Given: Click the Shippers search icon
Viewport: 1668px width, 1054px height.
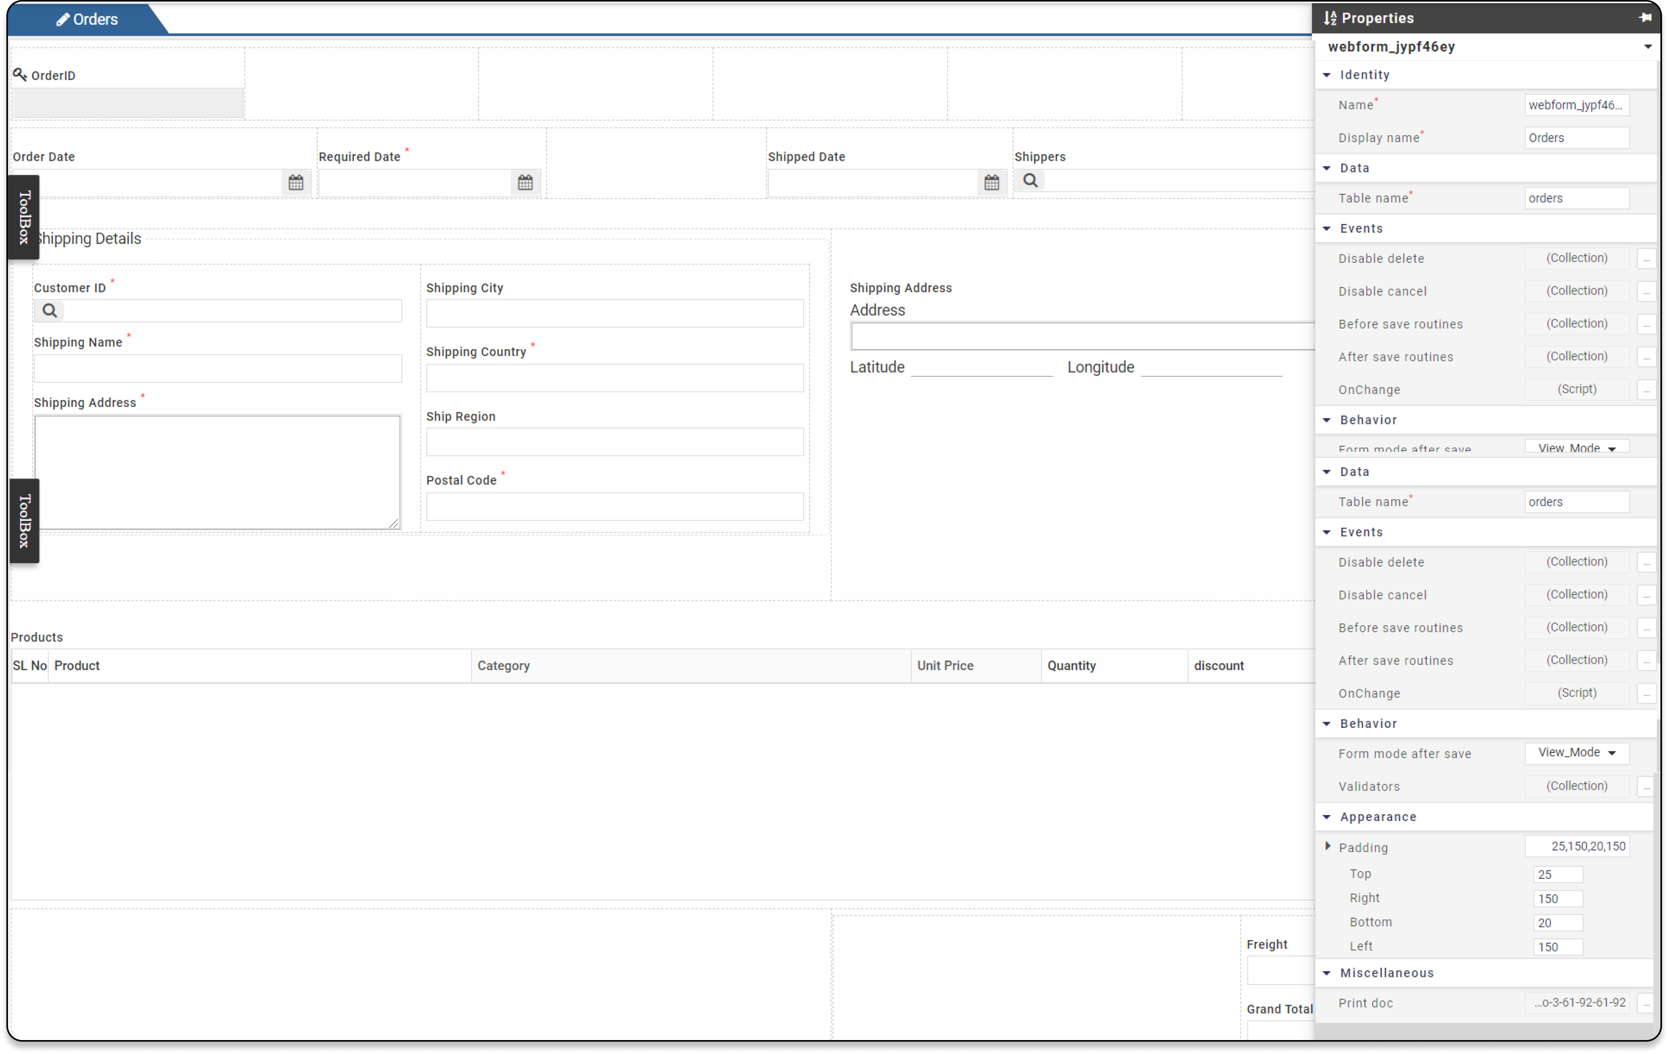Looking at the screenshot, I should (1030, 180).
